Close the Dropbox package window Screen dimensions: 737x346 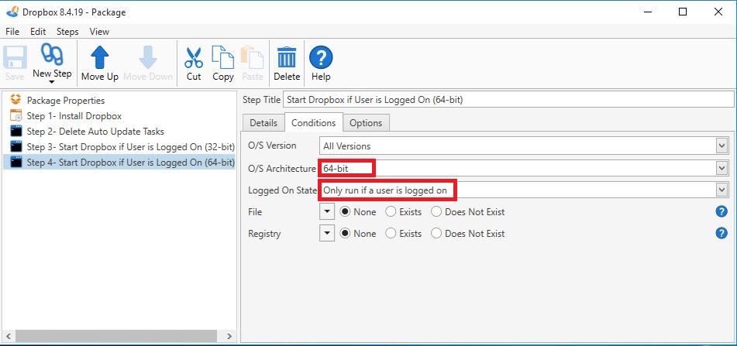(x=718, y=12)
